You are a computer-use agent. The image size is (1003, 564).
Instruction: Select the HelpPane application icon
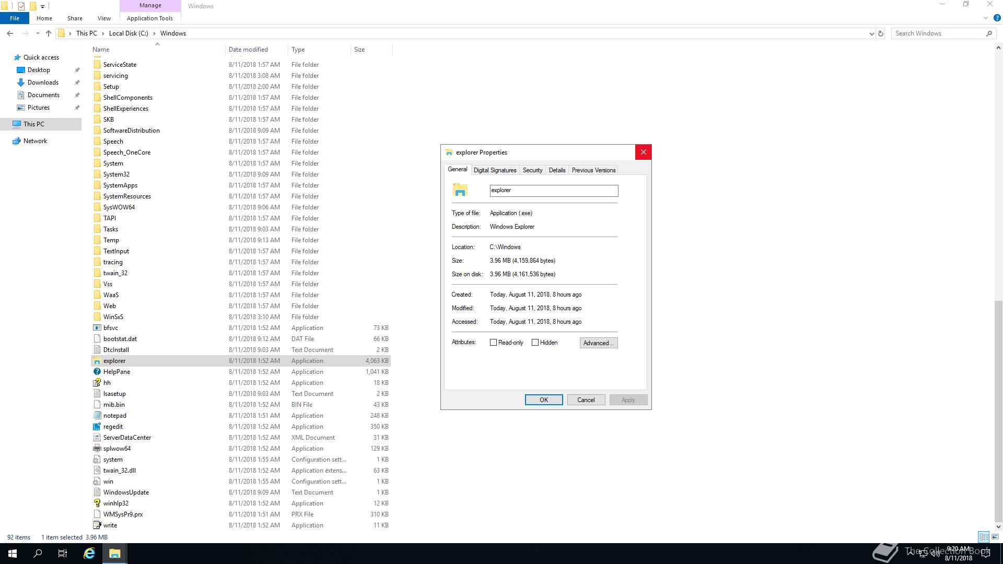(x=97, y=372)
